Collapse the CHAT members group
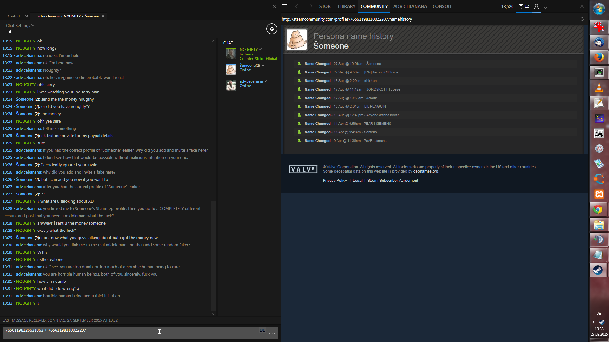The width and height of the screenshot is (609, 342). (221, 43)
